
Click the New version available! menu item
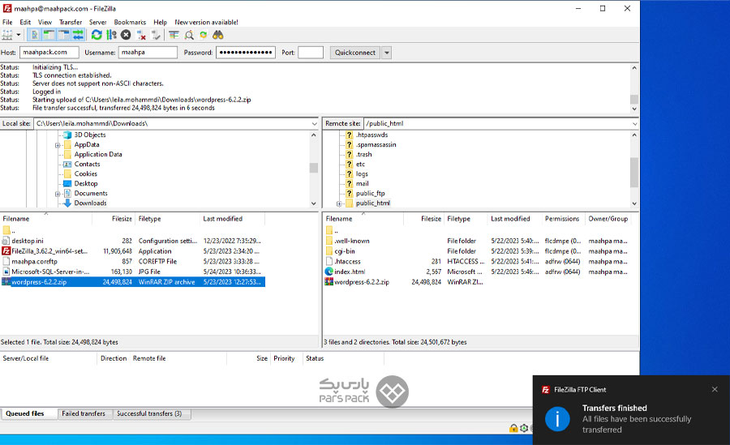click(206, 22)
